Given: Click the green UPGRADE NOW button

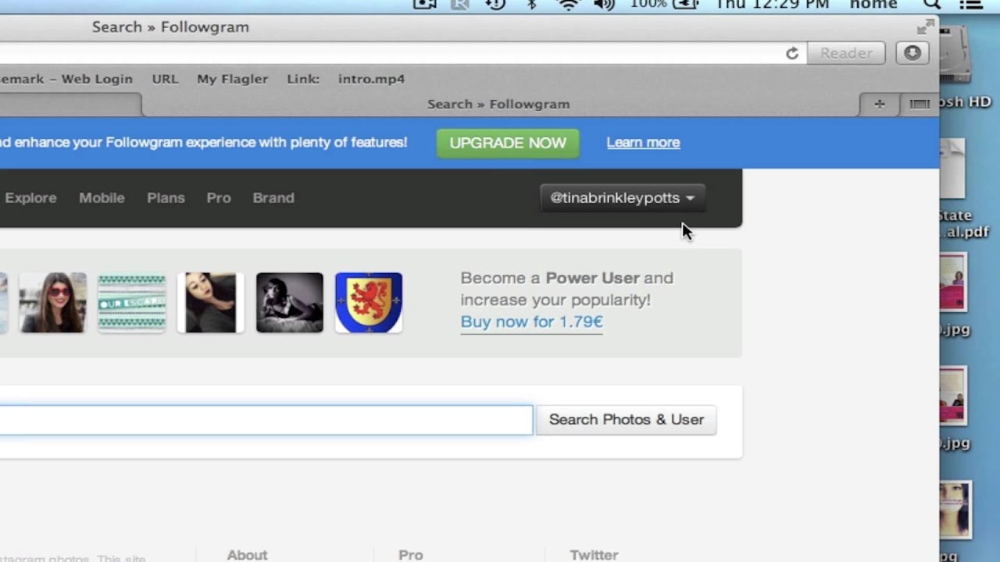Looking at the screenshot, I should 508,143.
